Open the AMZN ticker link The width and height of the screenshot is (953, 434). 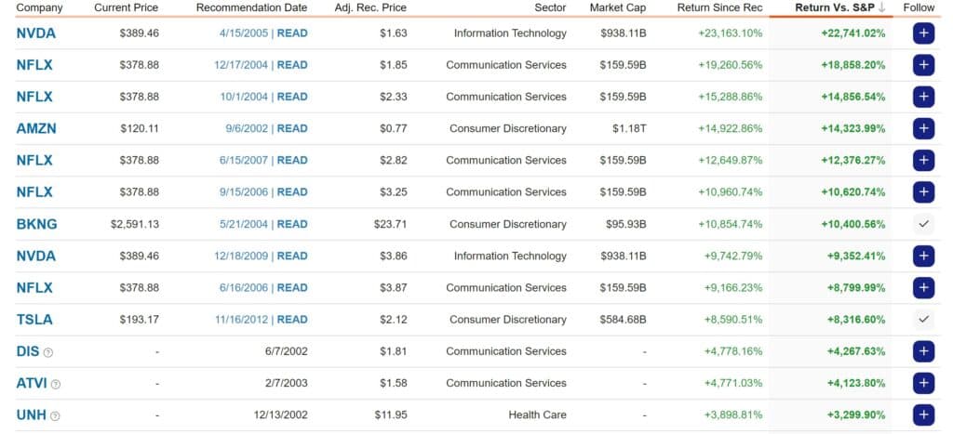click(36, 128)
